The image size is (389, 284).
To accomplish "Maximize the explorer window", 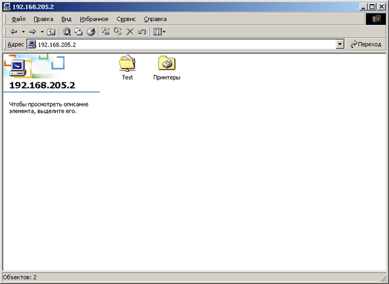I will [372, 7].
